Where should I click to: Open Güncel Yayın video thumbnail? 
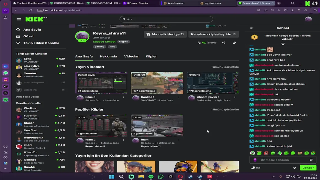pos(101,83)
